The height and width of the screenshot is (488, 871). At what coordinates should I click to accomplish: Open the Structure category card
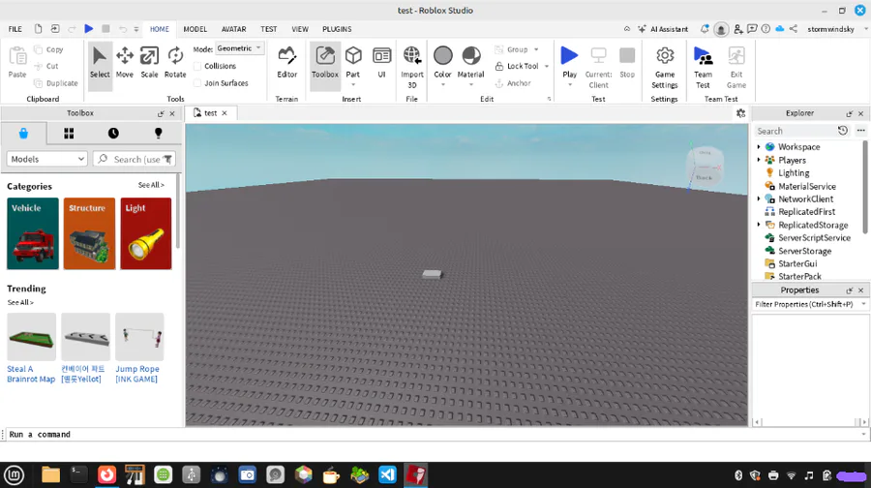89,233
